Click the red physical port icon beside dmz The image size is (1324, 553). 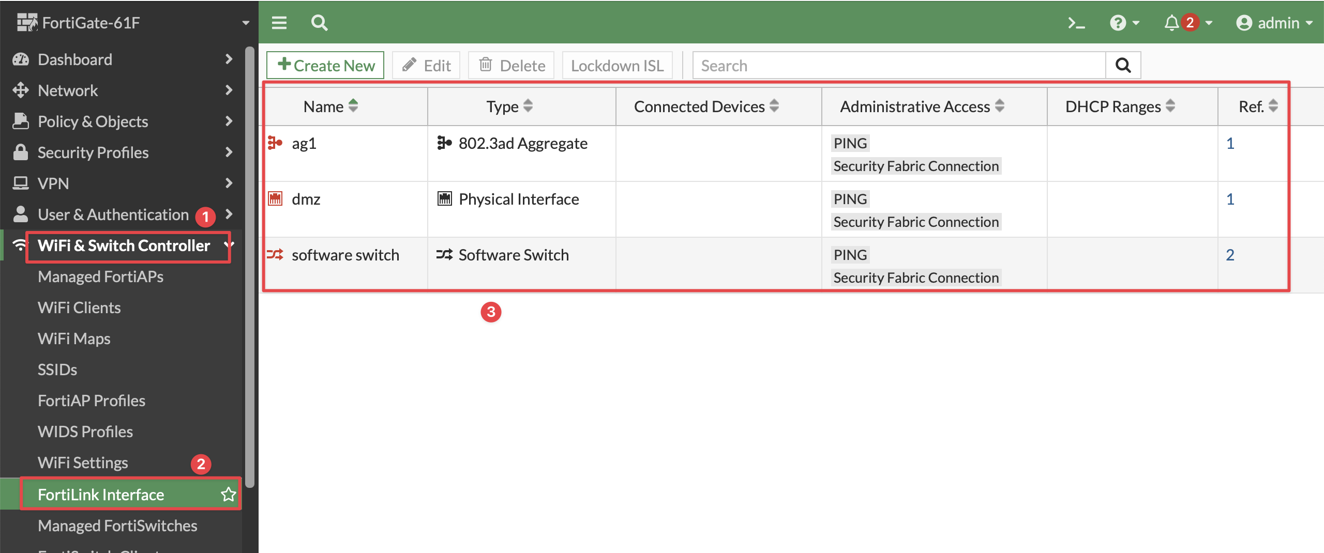coord(275,198)
